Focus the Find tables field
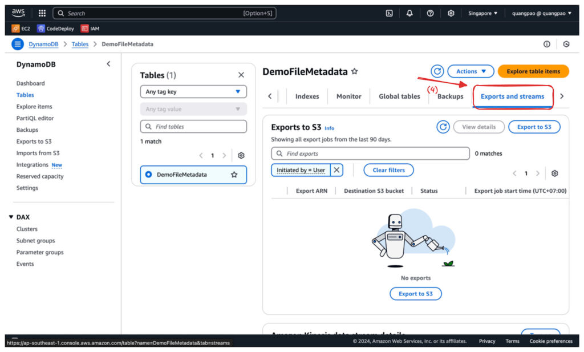Screen dimensions: 584x352 [193, 126]
